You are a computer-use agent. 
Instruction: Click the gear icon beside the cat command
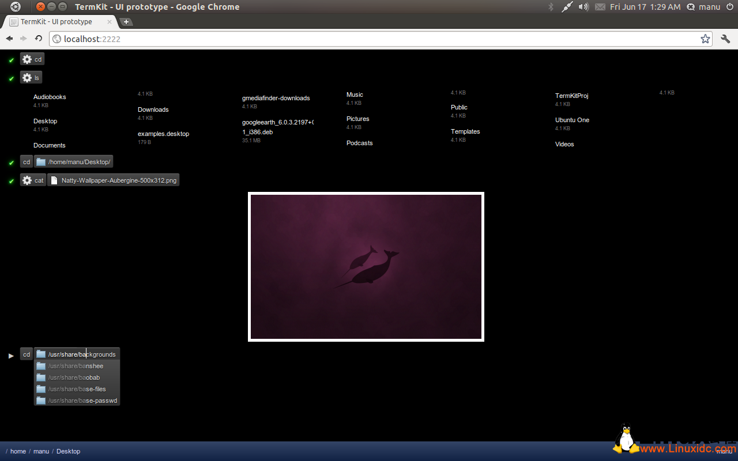pyautogui.click(x=27, y=180)
